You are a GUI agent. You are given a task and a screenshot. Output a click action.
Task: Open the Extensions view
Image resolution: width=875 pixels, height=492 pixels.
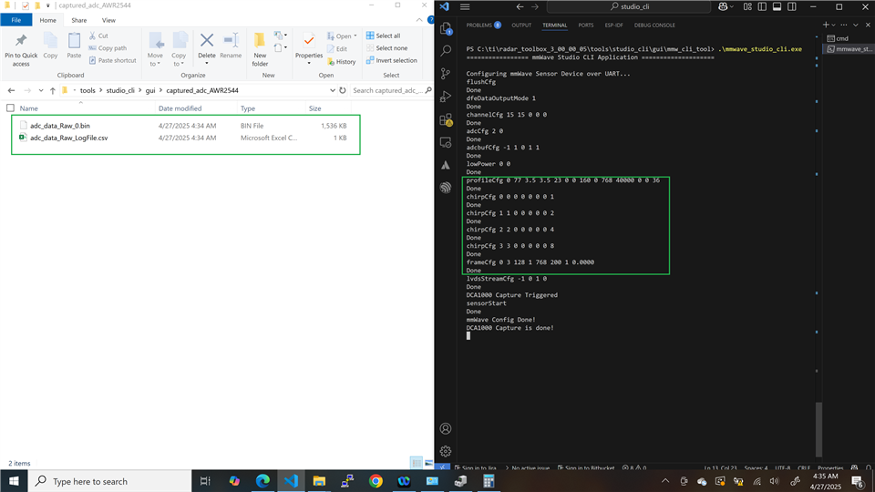(x=446, y=119)
